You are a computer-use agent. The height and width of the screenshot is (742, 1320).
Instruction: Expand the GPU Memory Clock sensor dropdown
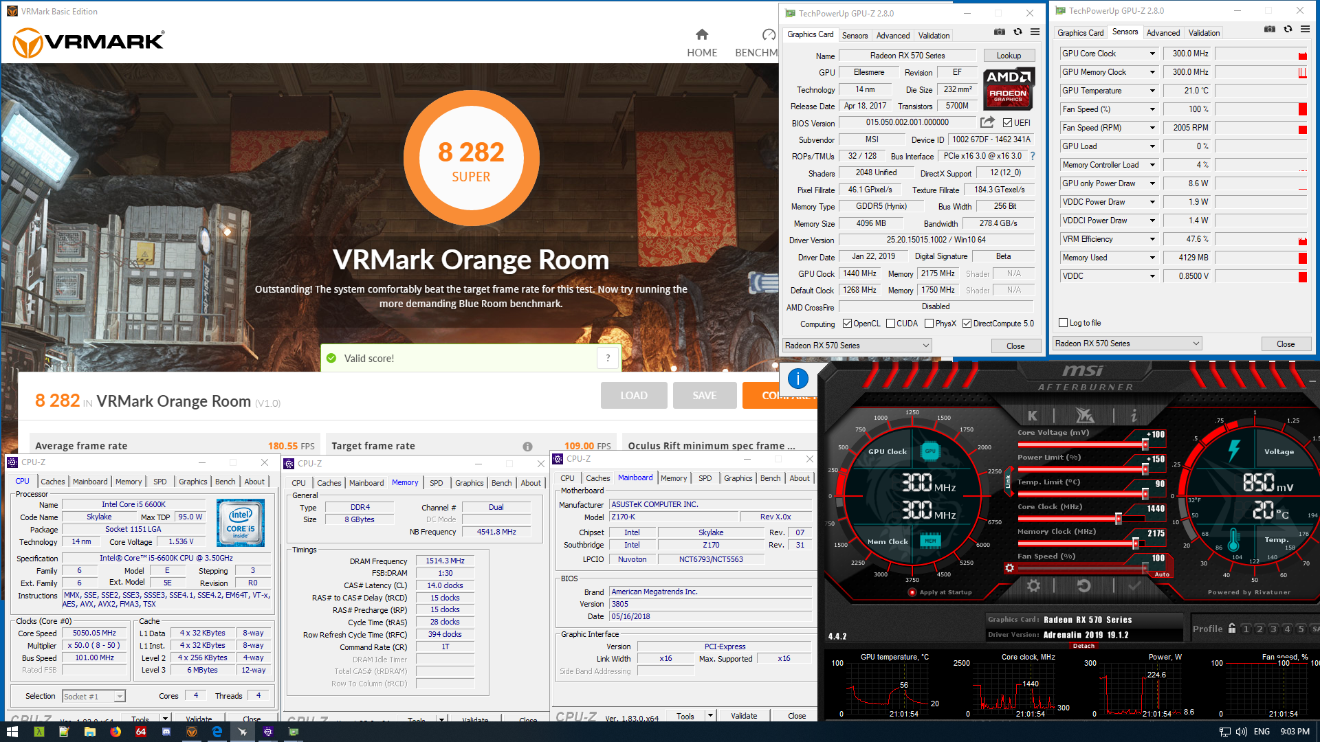(1152, 72)
